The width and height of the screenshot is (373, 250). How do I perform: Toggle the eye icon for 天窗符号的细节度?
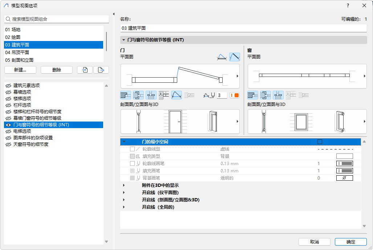(x=8, y=144)
